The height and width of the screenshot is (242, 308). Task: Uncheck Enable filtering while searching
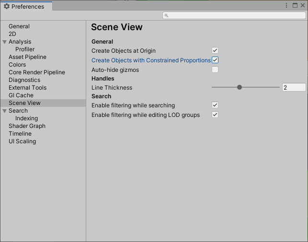click(215, 105)
